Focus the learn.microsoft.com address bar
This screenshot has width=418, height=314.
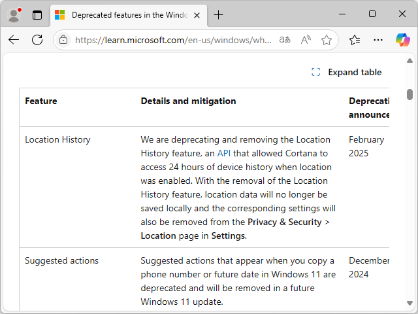tap(173, 40)
